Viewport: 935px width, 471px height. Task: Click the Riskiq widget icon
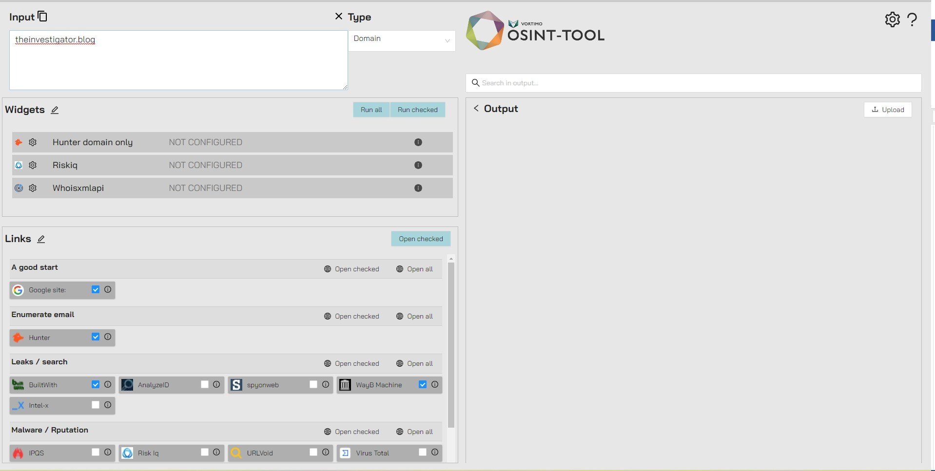click(19, 165)
